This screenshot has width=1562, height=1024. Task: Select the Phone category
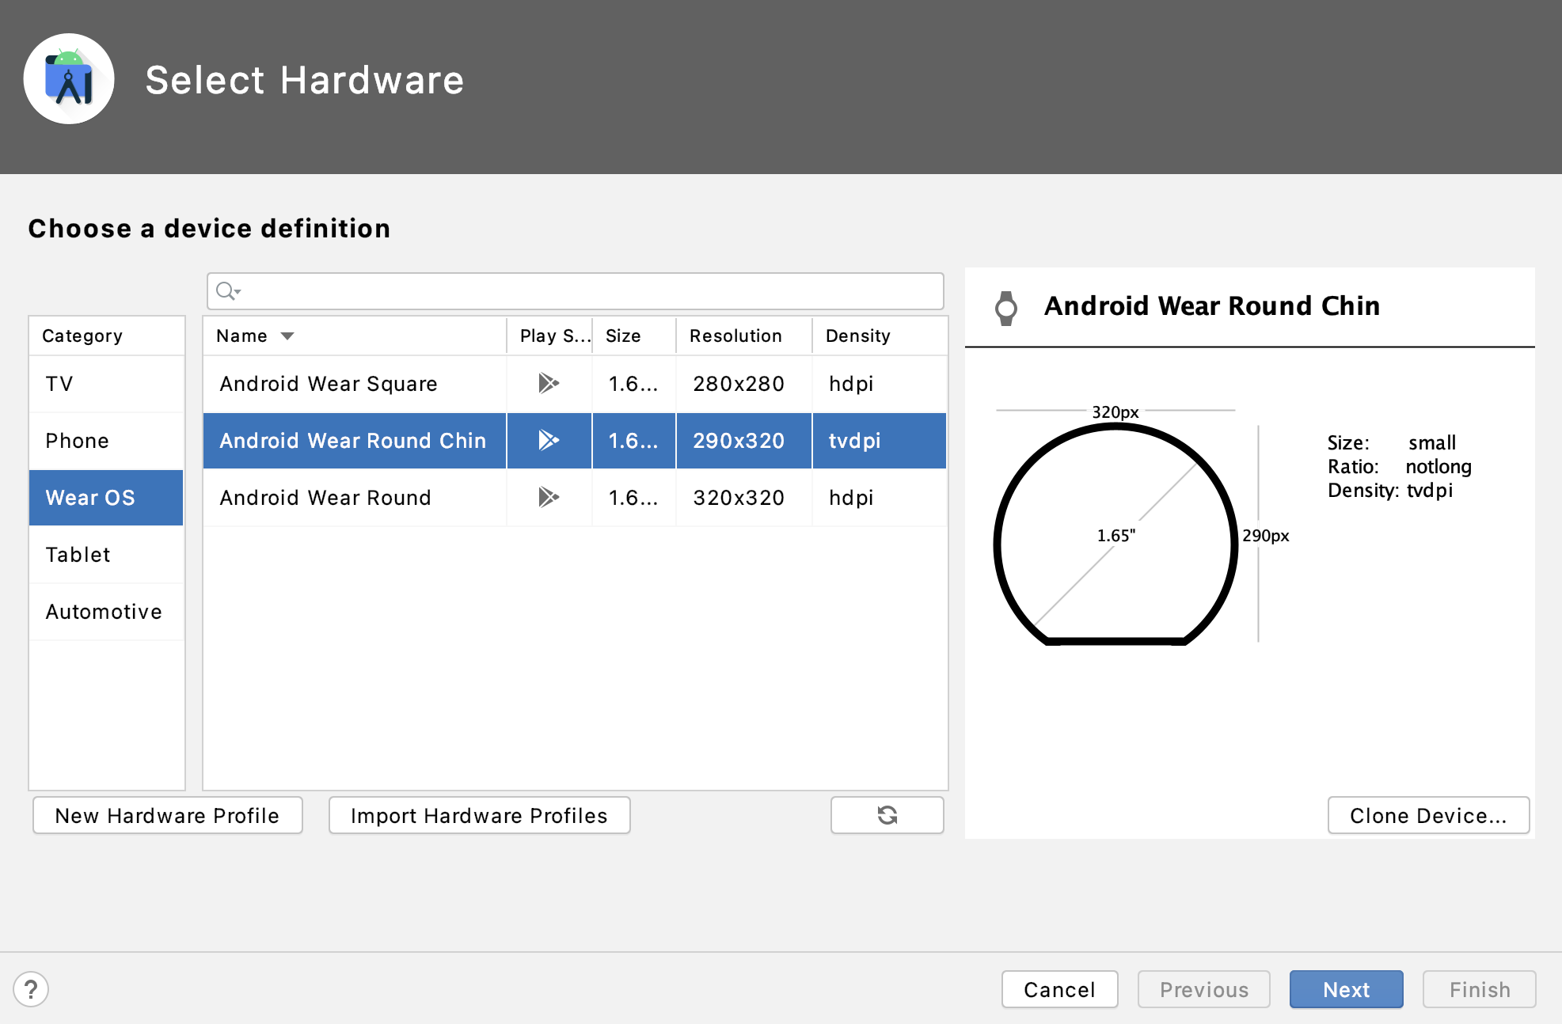point(78,441)
